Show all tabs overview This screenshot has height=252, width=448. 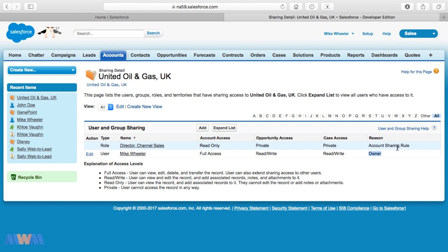click(439, 7)
